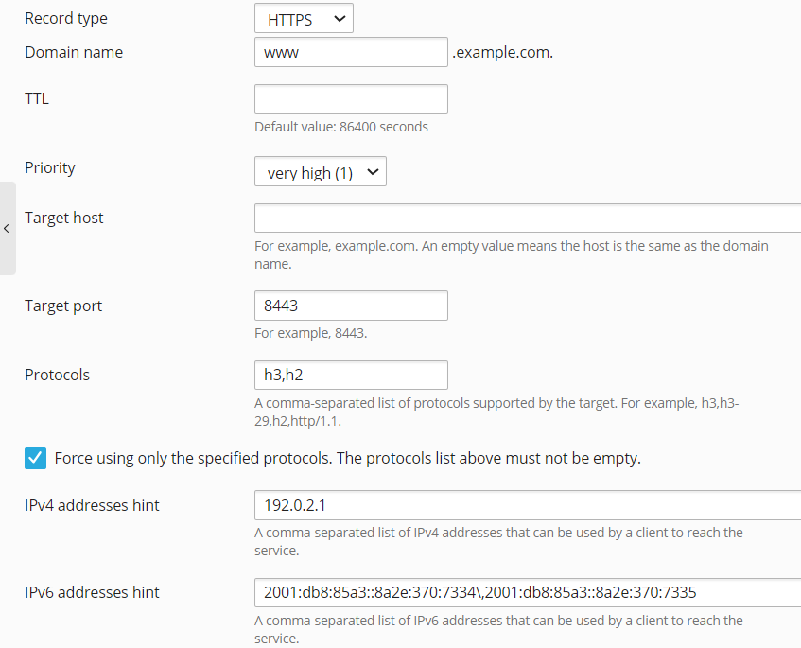Click the Record type dropdown arrow
Image resolution: width=801 pixels, height=648 pixels.
341,17
